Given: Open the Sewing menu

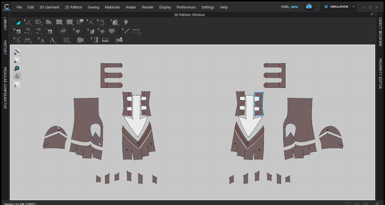Looking at the screenshot, I should pyautogui.click(x=93, y=7).
